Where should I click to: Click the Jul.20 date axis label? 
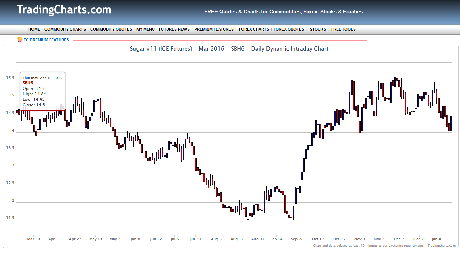pos(195,239)
